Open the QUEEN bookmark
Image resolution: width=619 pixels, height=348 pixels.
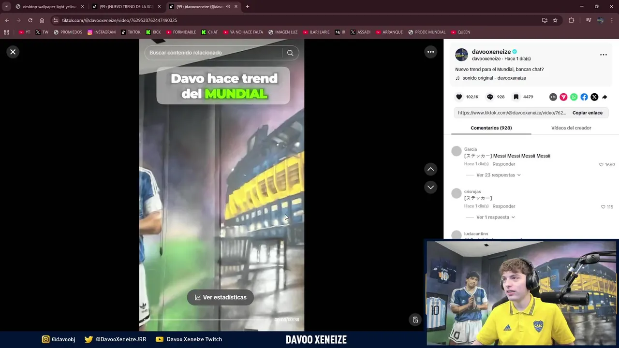pos(460,32)
